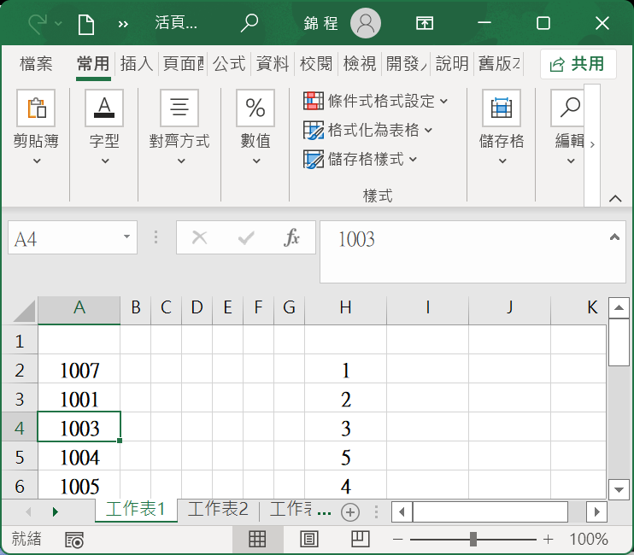Click the 共用 share button
This screenshot has height=555, width=634.
click(578, 64)
